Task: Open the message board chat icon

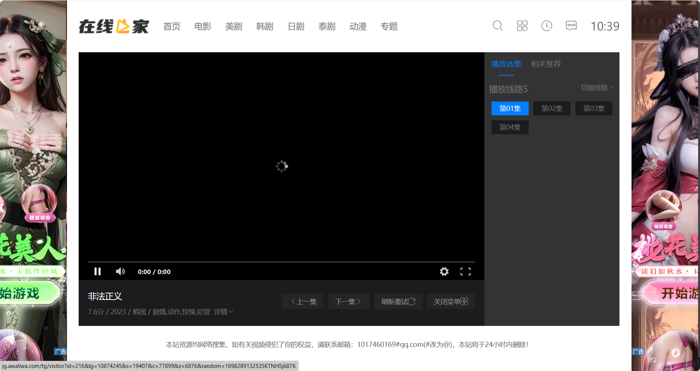Action: 571,26
